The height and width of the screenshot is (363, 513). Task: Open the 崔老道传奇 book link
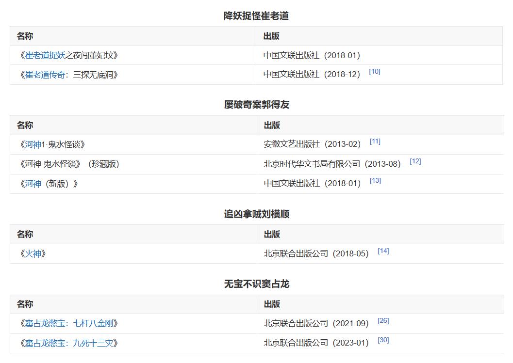[45, 75]
